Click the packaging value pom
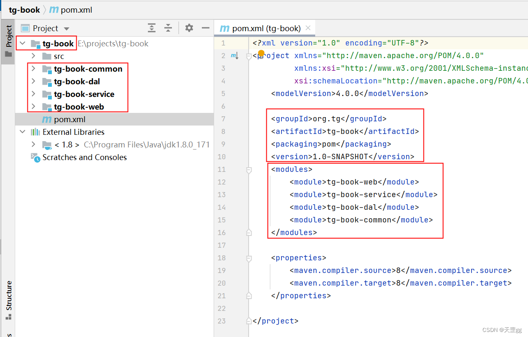 pyautogui.click(x=329, y=144)
